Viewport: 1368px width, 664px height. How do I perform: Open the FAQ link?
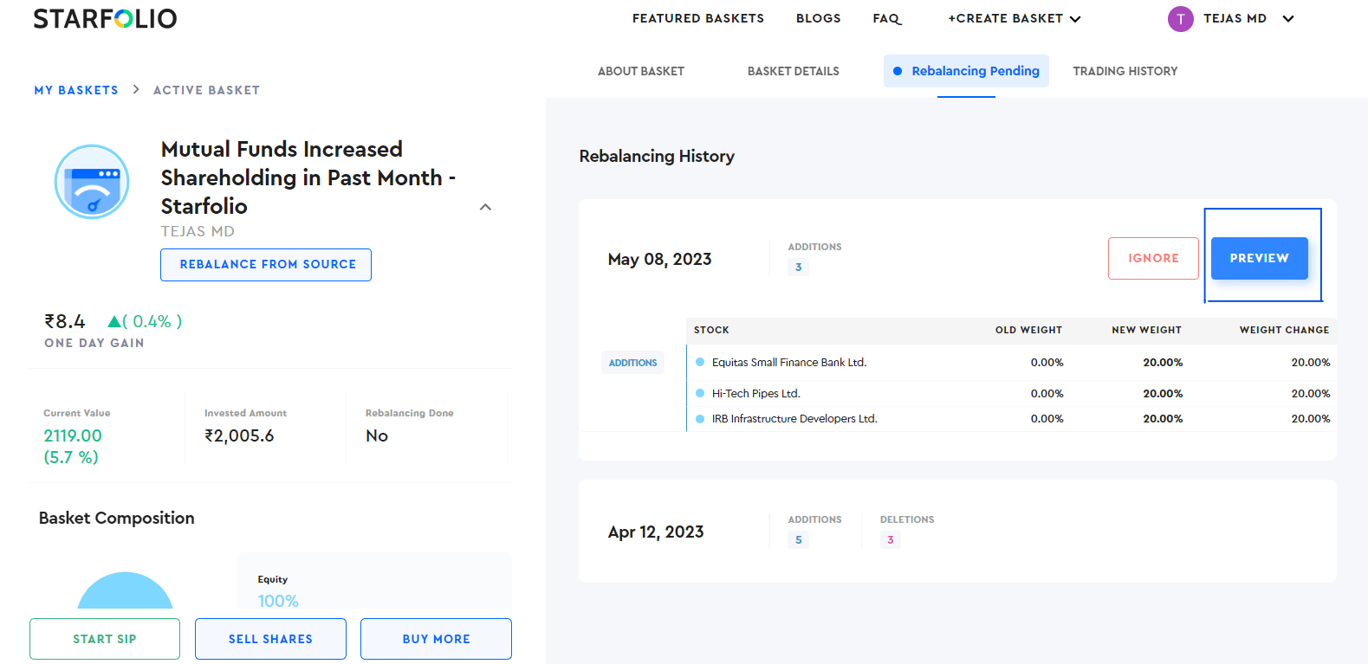[x=886, y=18]
